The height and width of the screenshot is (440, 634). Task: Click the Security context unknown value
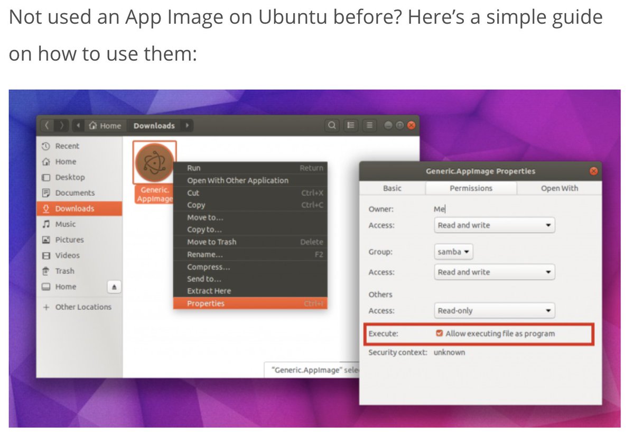449,352
